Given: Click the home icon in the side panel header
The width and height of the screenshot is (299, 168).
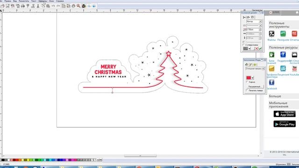Looking at the screenshot, I should [297, 13].
